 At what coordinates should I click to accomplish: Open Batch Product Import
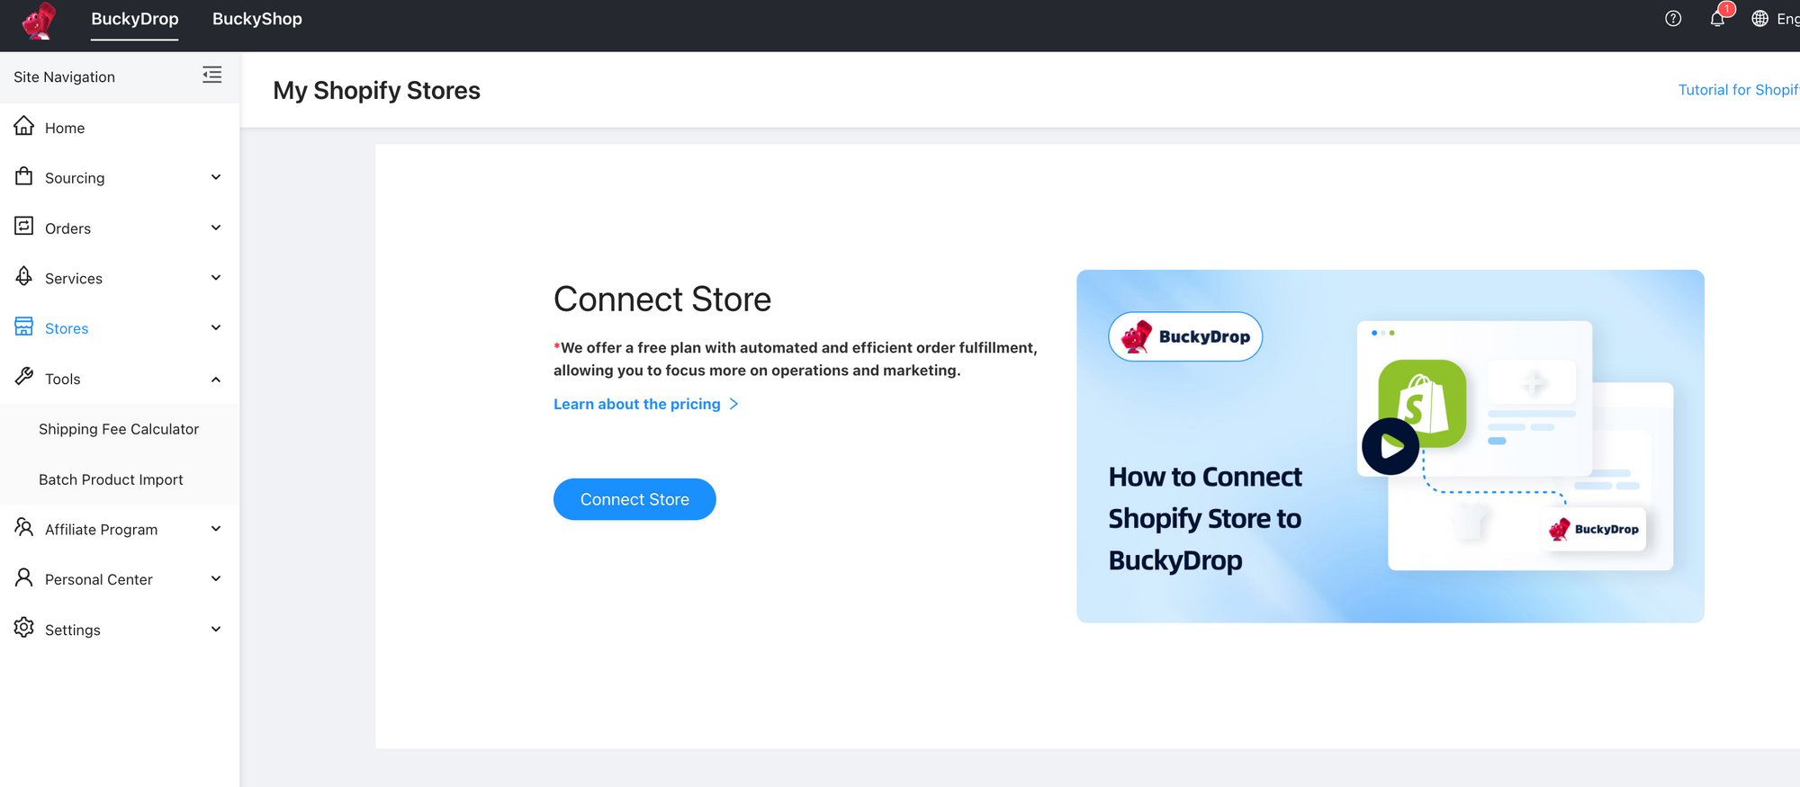111,479
